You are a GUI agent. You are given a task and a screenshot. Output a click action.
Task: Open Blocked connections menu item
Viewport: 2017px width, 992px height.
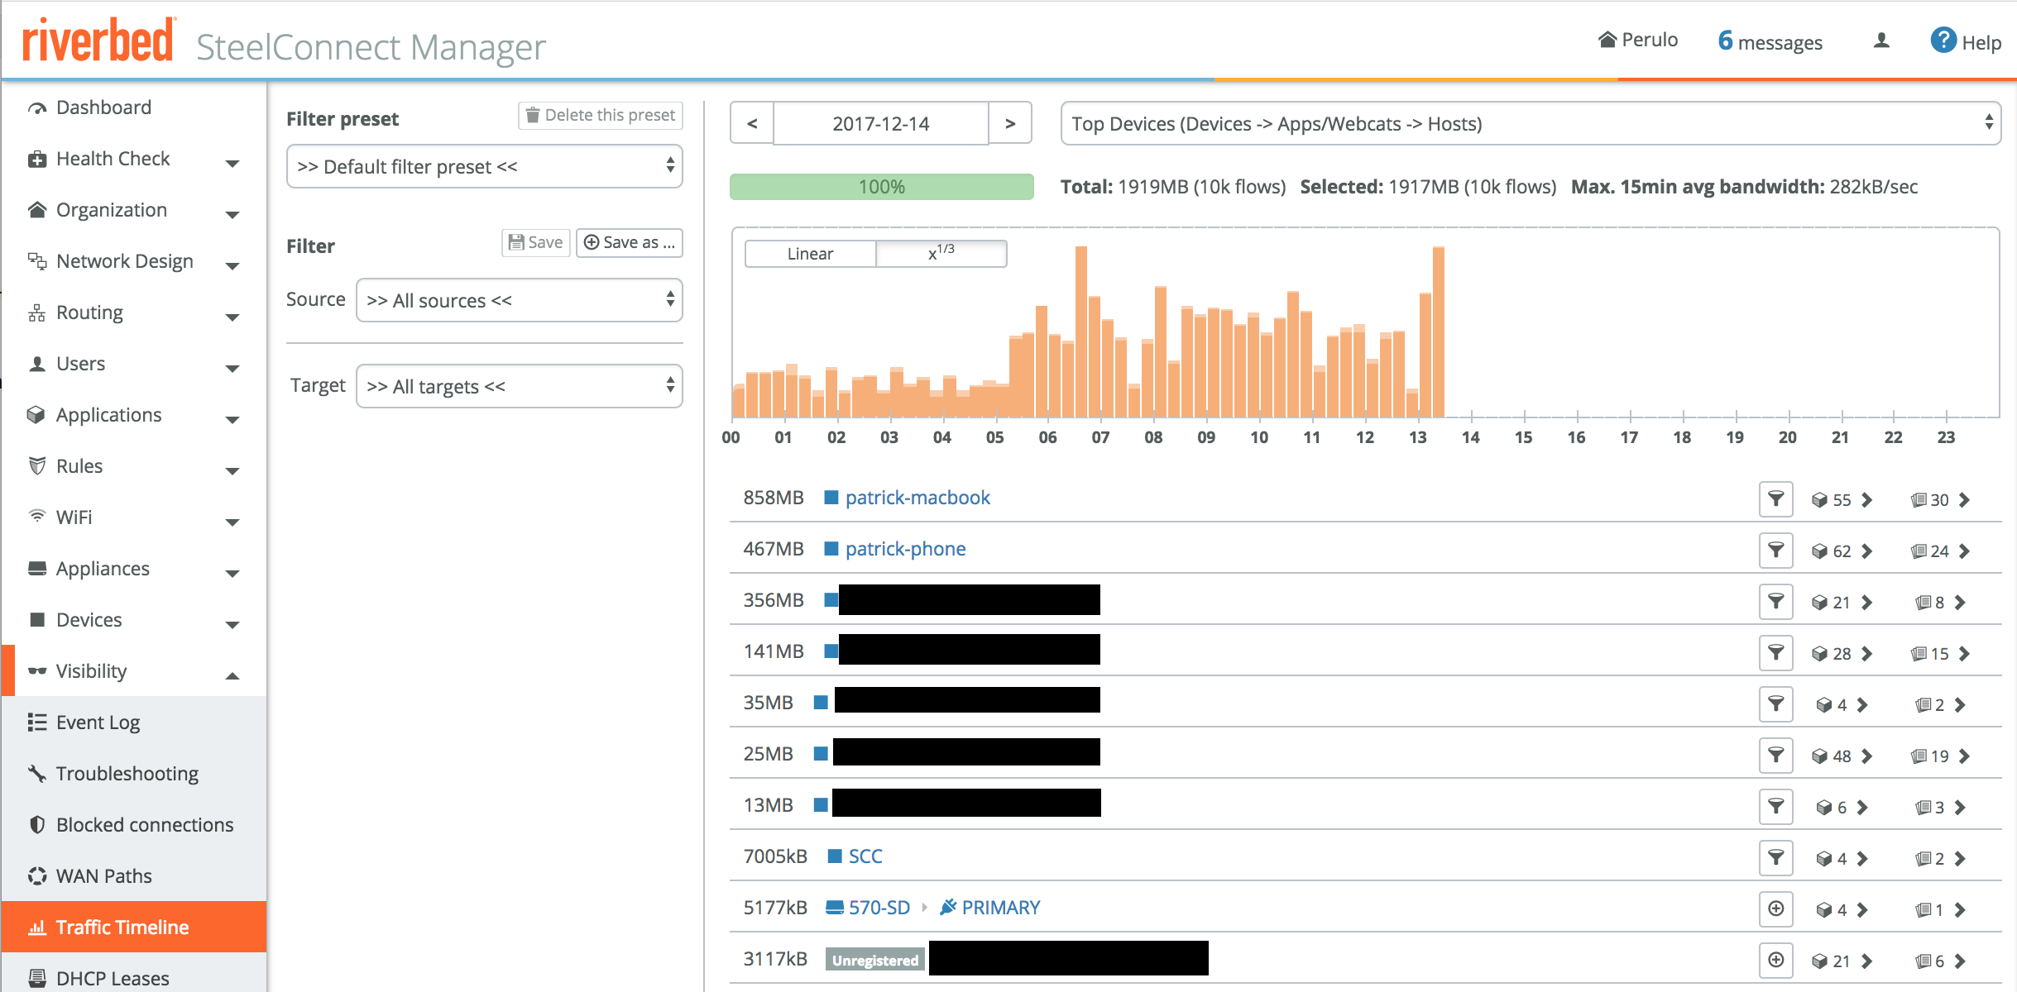(144, 825)
